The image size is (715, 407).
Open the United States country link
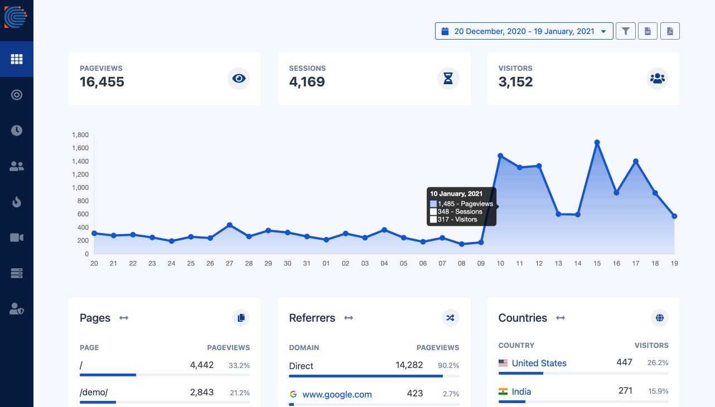539,363
